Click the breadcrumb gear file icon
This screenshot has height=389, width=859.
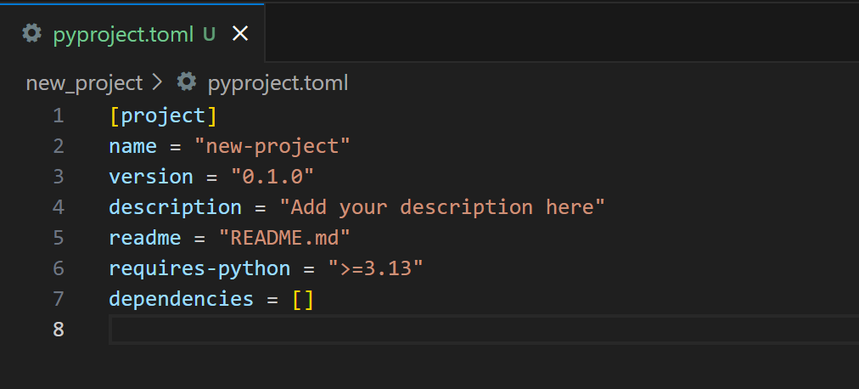pos(186,82)
